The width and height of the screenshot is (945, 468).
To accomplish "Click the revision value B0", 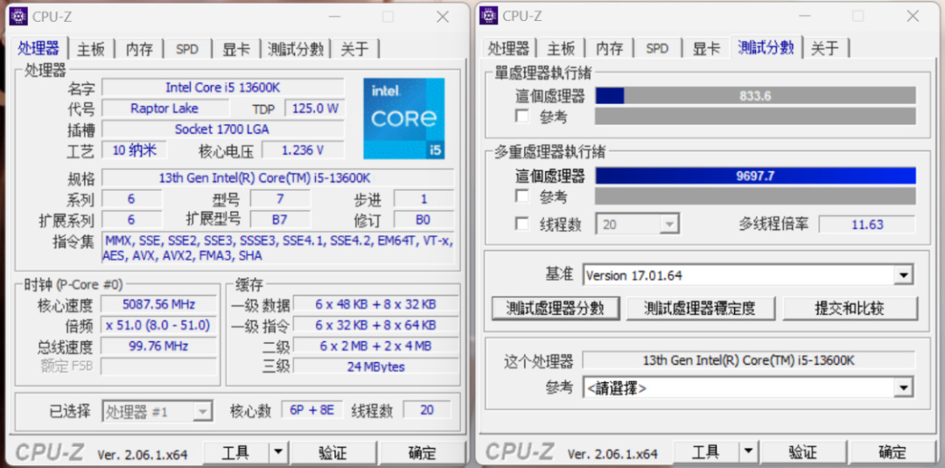I will point(423,220).
